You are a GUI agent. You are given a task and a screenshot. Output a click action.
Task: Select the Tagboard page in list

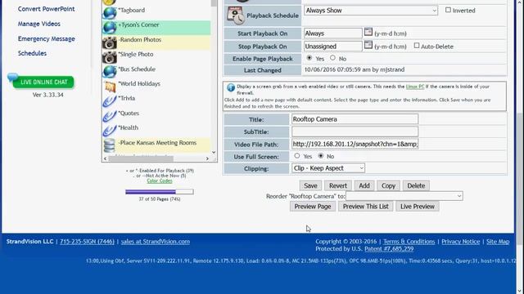[131, 11]
